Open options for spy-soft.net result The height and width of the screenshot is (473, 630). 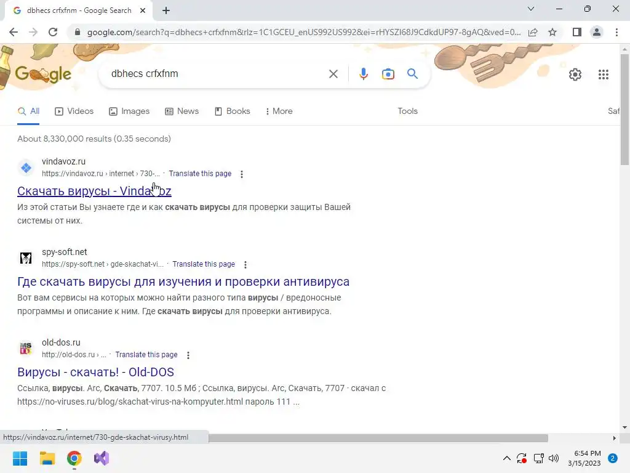pos(245,265)
